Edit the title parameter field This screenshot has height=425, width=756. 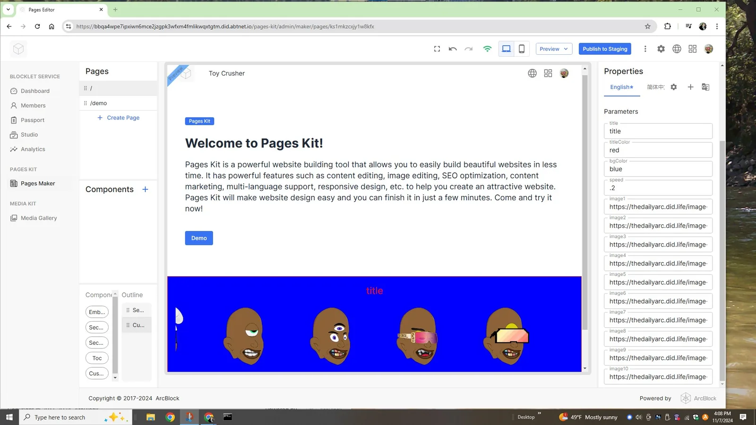click(x=658, y=131)
